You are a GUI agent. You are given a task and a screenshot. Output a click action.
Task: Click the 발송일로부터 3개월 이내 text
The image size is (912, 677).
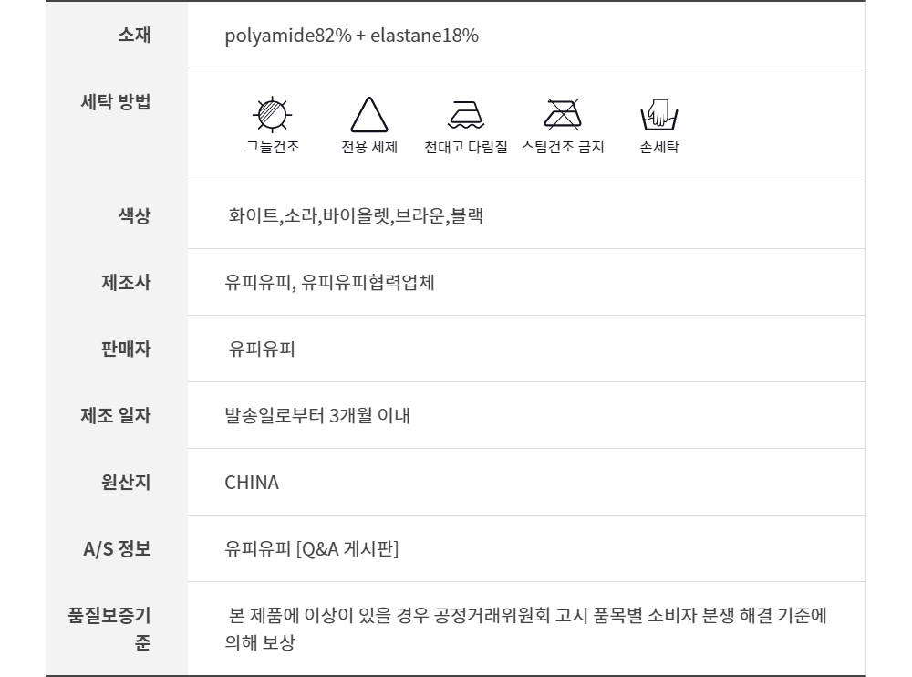click(317, 416)
